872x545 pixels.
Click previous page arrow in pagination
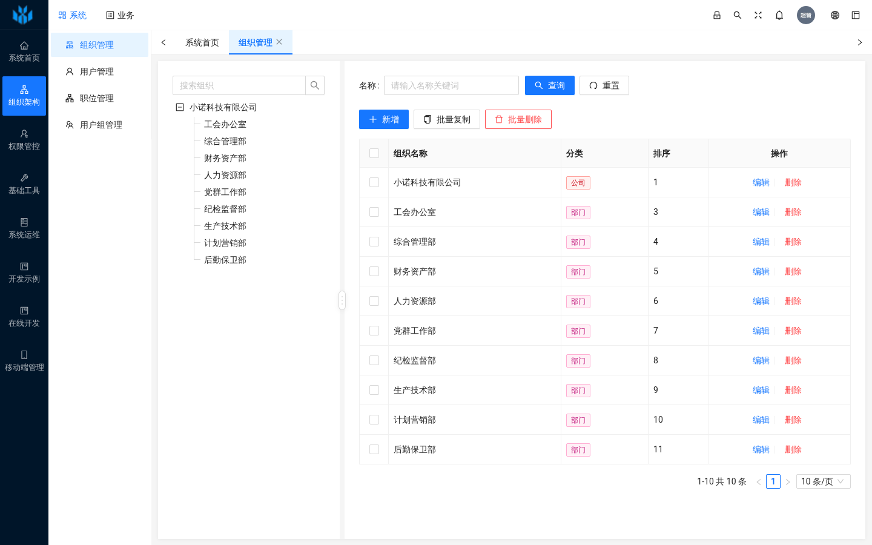click(x=758, y=481)
